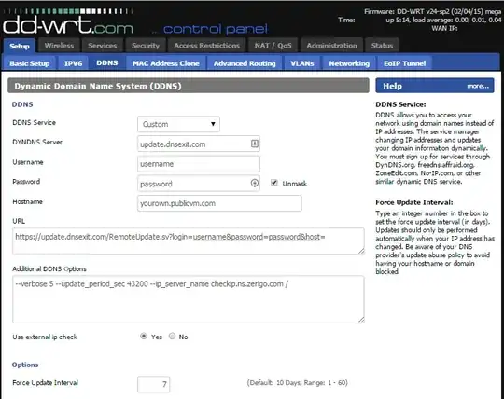Click into the Username input field
The width and height of the screenshot is (504, 399).
coord(199,164)
